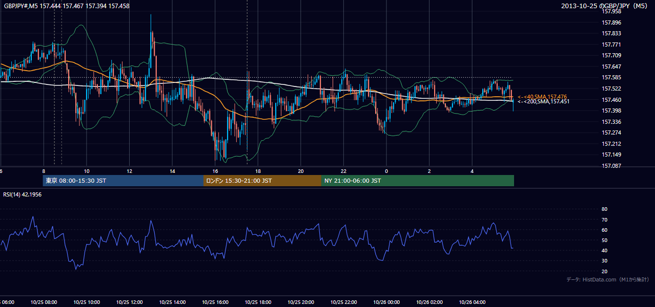Click the 157.460 price axis label
This screenshot has height=307, width=655.
pos(611,100)
